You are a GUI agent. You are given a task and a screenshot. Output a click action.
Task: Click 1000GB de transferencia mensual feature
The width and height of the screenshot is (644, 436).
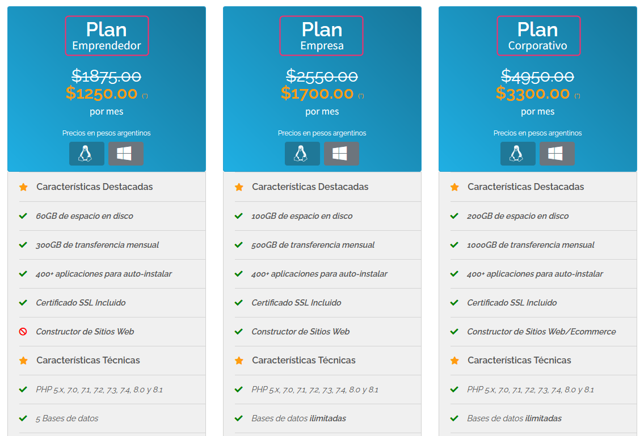click(x=531, y=245)
